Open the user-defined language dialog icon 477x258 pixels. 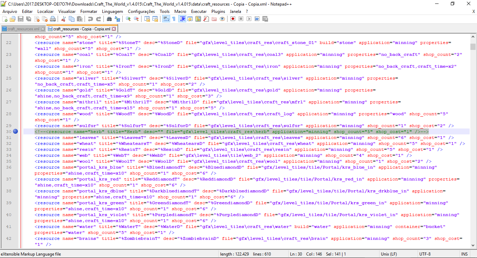[x=190, y=19]
